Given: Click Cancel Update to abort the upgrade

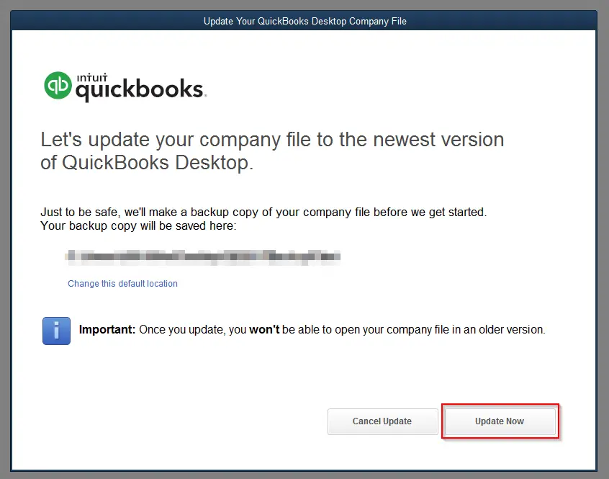Looking at the screenshot, I should coord(382,421).
